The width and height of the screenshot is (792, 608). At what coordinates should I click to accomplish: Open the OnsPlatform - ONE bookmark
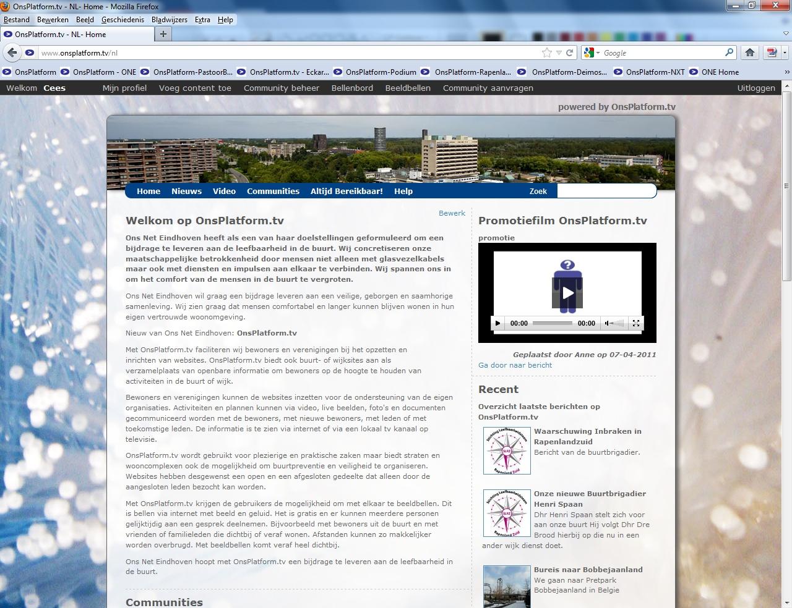(x=98, y=72)
